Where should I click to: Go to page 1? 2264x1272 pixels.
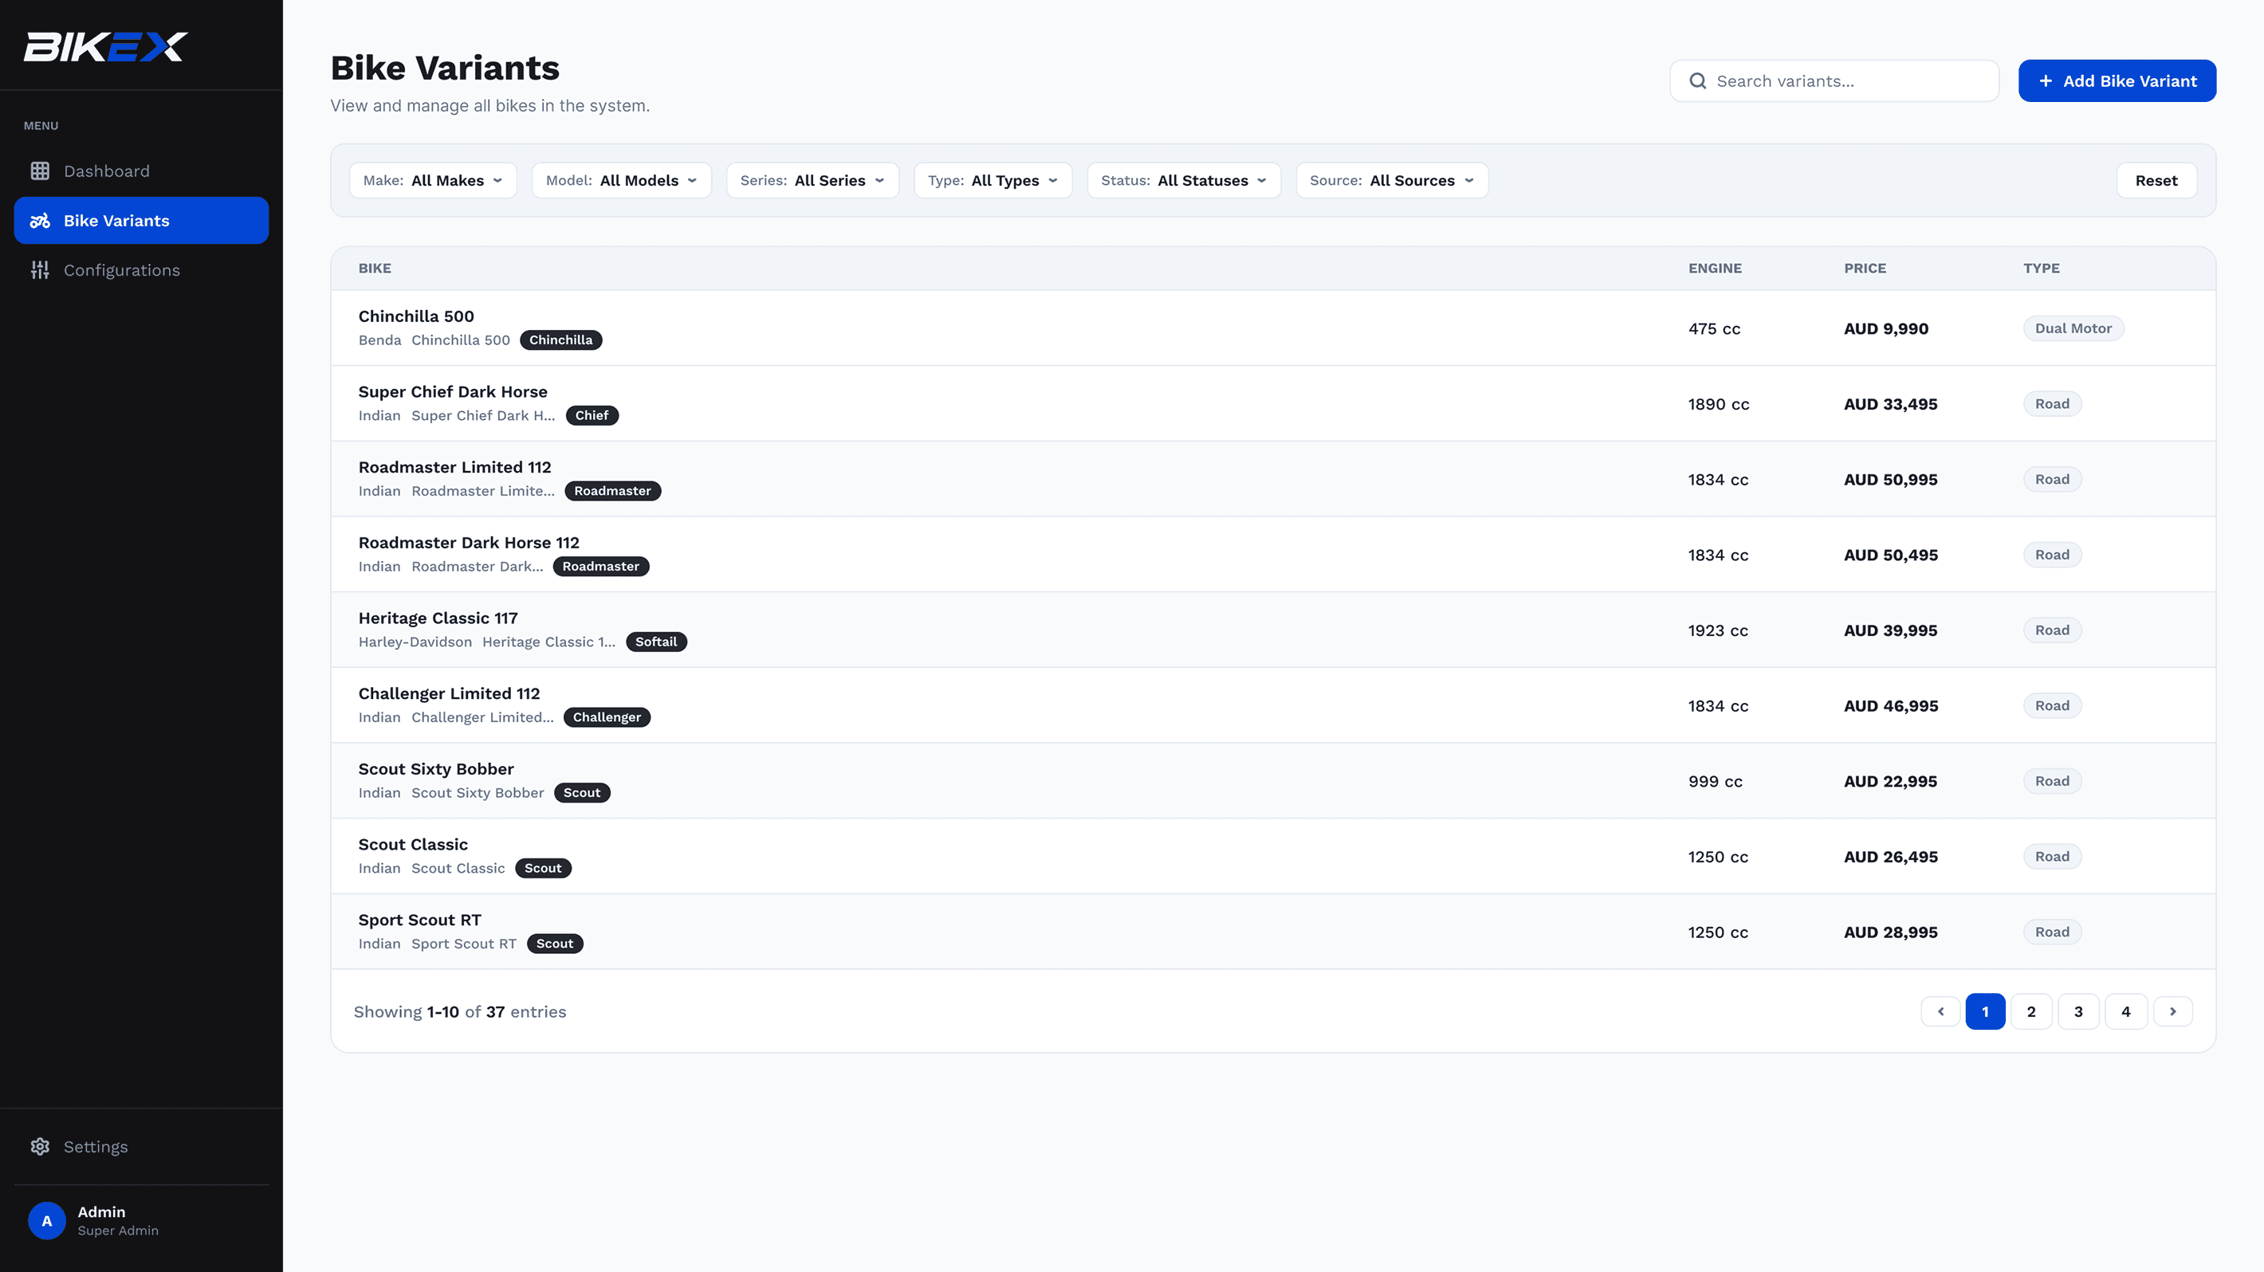pos(1984,1012)
